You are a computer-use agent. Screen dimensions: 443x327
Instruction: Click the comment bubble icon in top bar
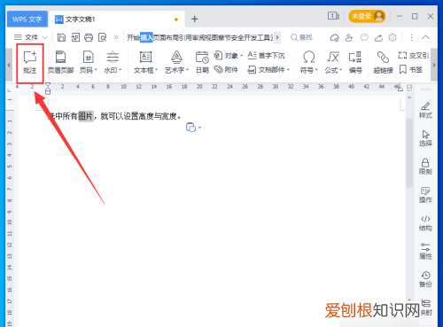(364, 37)
